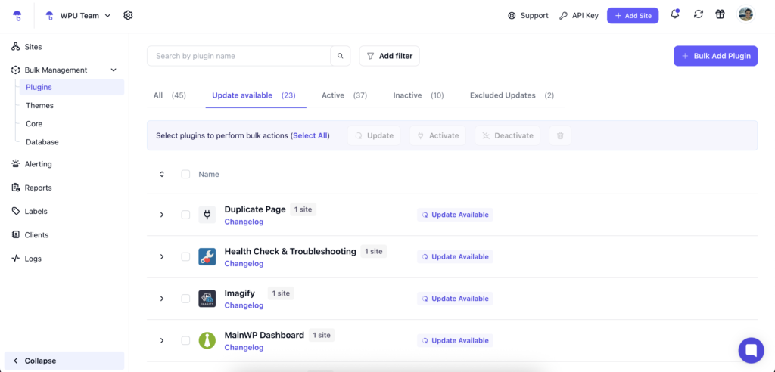Open the API Key page

pyautogui.click(x=579, y=15)
